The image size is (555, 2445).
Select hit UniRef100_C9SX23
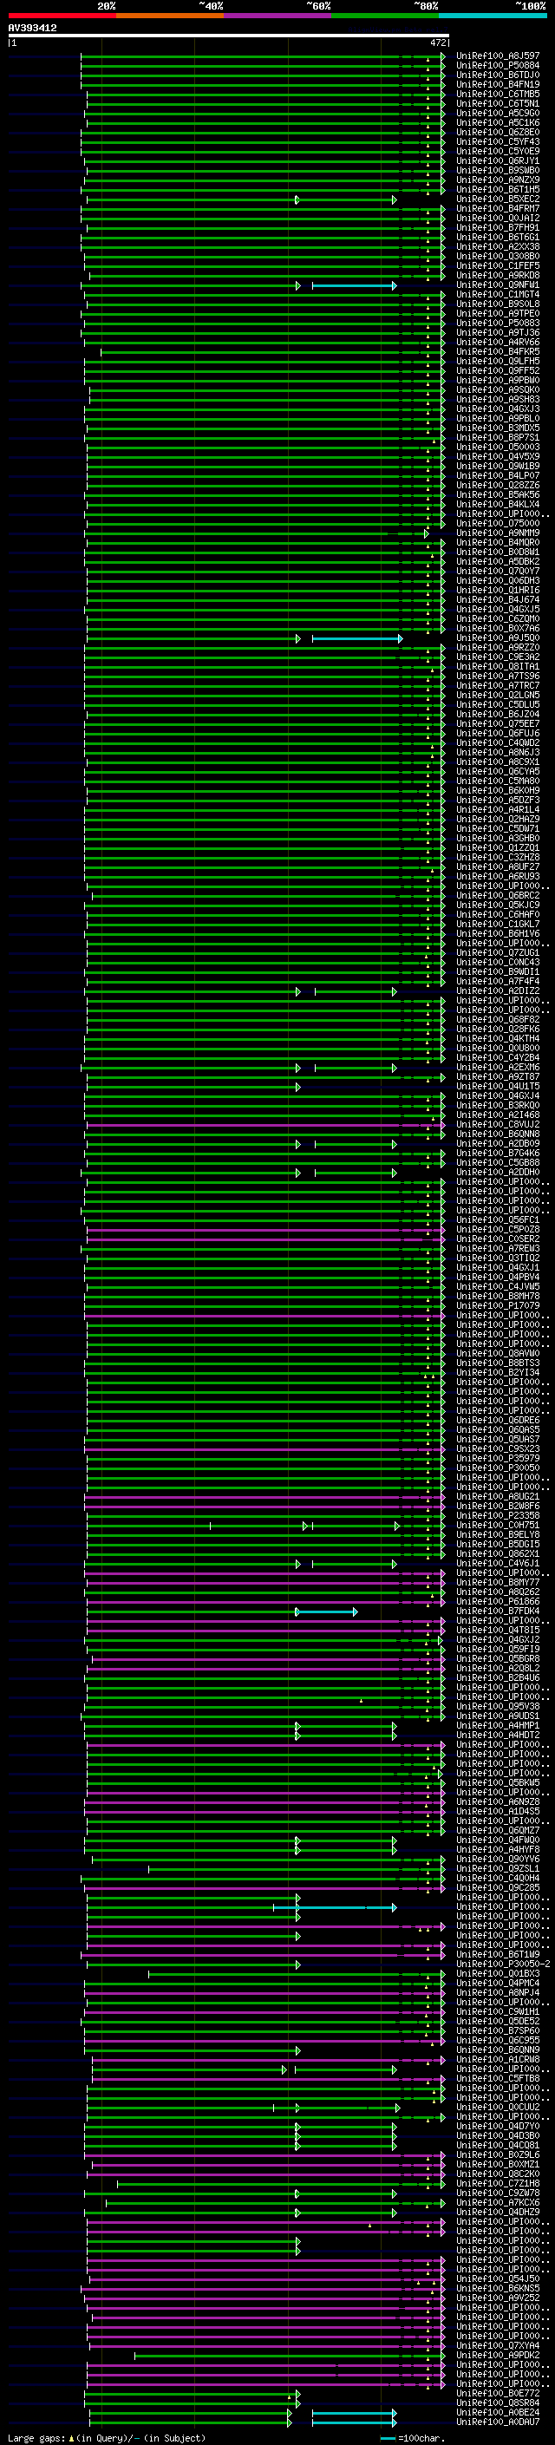[497, 1449]
